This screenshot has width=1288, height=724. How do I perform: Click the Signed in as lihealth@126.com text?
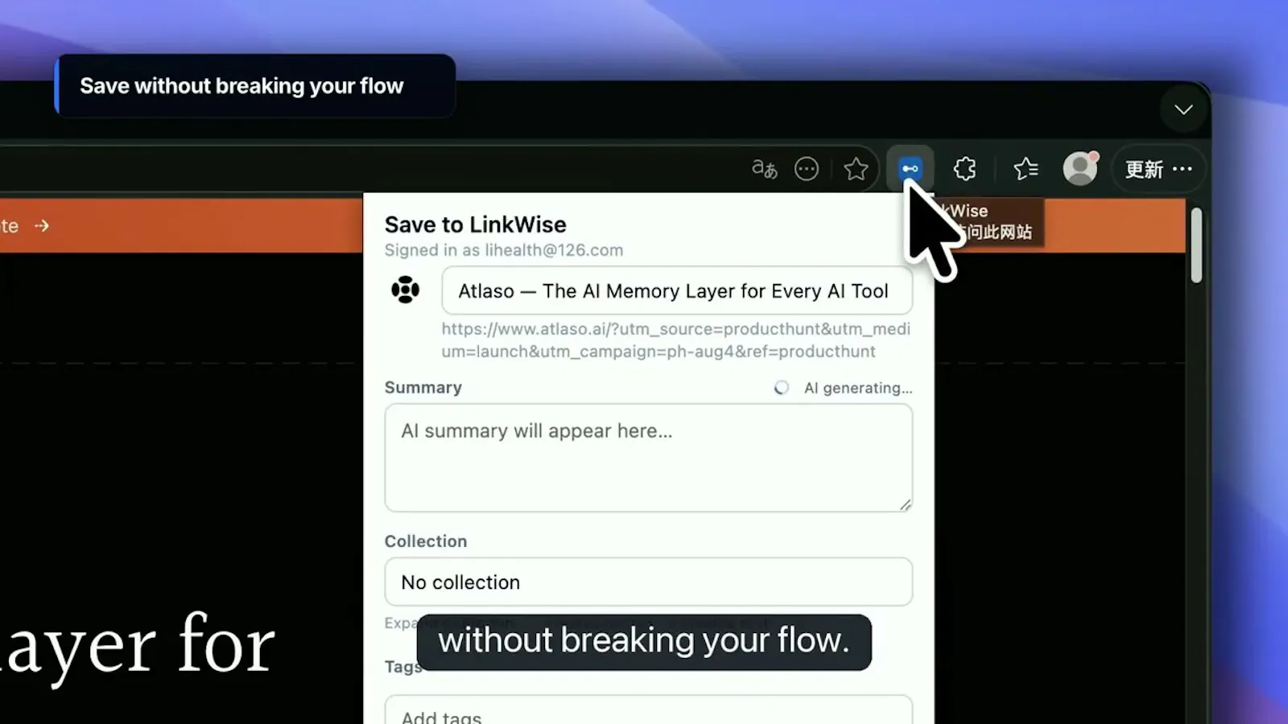504,250
